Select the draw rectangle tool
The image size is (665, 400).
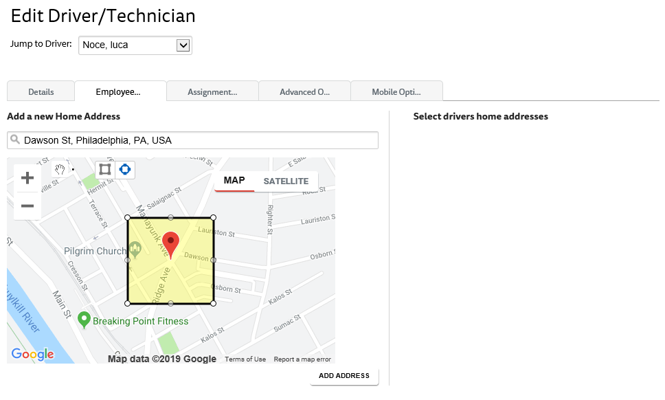click(x=104, y=170)
